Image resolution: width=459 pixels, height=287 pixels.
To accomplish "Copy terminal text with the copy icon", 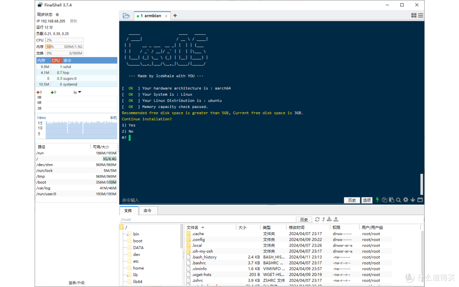I will pyautogui.click(x=384, y=200).
